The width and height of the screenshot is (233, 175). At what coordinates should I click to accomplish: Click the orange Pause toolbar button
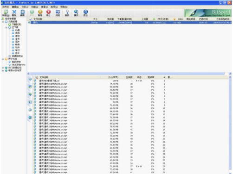40,13
